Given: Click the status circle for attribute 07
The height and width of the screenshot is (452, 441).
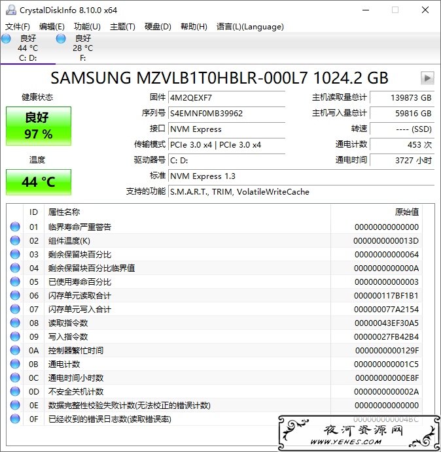Looking at the screenshot, I should (x=15, y=310).
